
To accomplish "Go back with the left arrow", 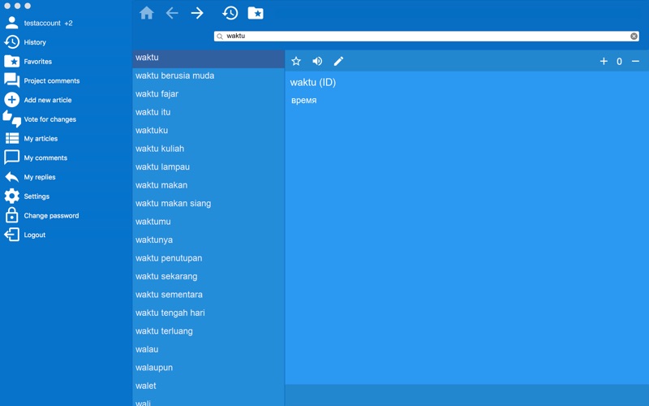I will coord(172,13).
